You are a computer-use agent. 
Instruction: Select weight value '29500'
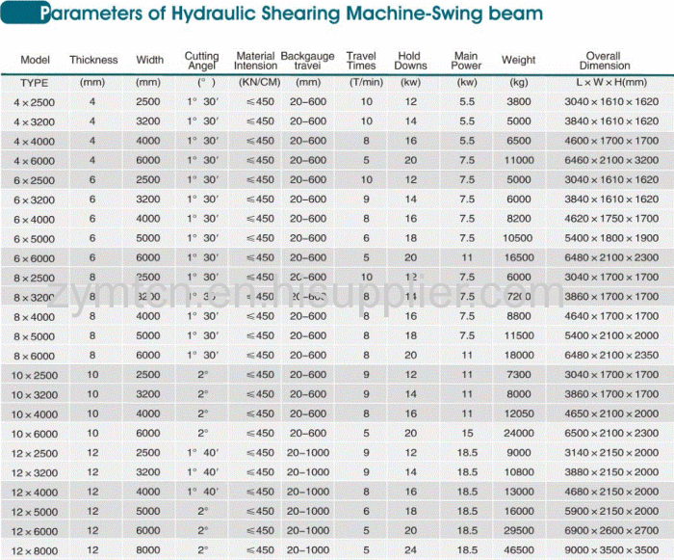[519, 531]
